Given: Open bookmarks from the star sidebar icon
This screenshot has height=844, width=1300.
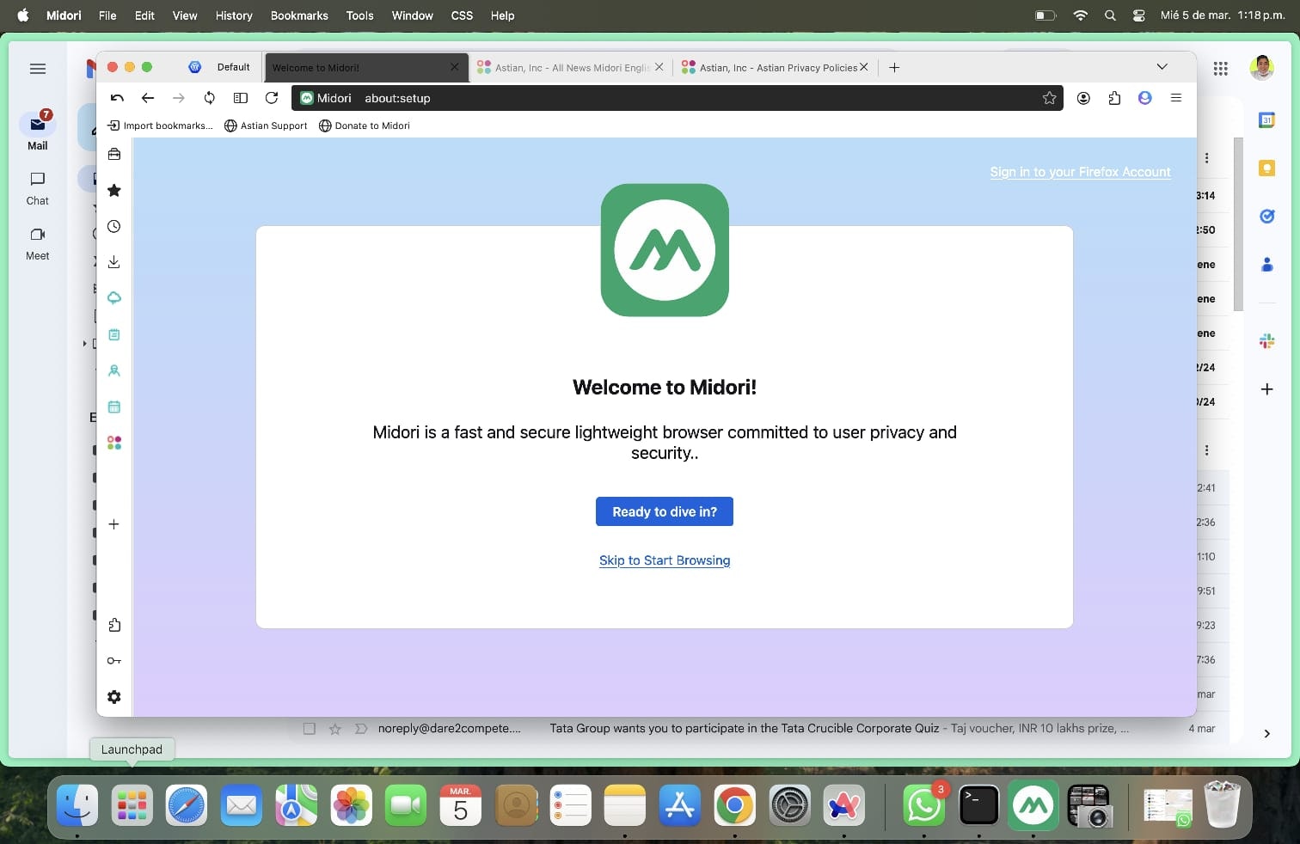Looking at the screenshot, I should [113, 191].
